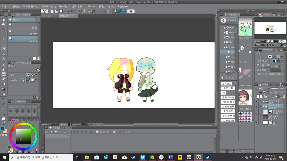Click the timeline Play button
The width and height of the screenshot is (287, 161).
[x=78, y=132]
